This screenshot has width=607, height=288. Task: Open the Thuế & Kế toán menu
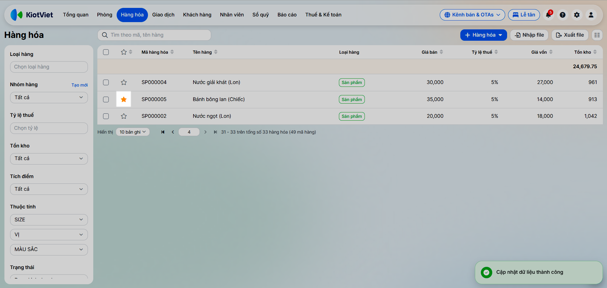coord(323,15)
